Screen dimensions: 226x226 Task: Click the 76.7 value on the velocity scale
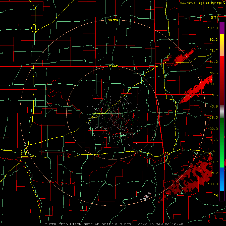(x=214, y=50)
